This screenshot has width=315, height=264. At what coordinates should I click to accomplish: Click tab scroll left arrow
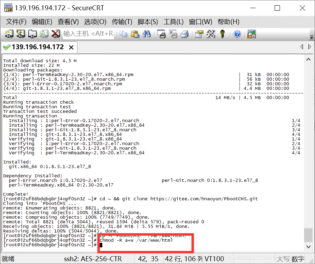[302, 47]
